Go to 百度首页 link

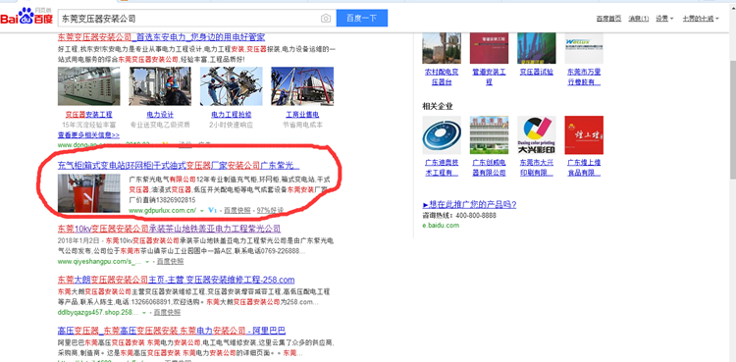tap(608, 19)
